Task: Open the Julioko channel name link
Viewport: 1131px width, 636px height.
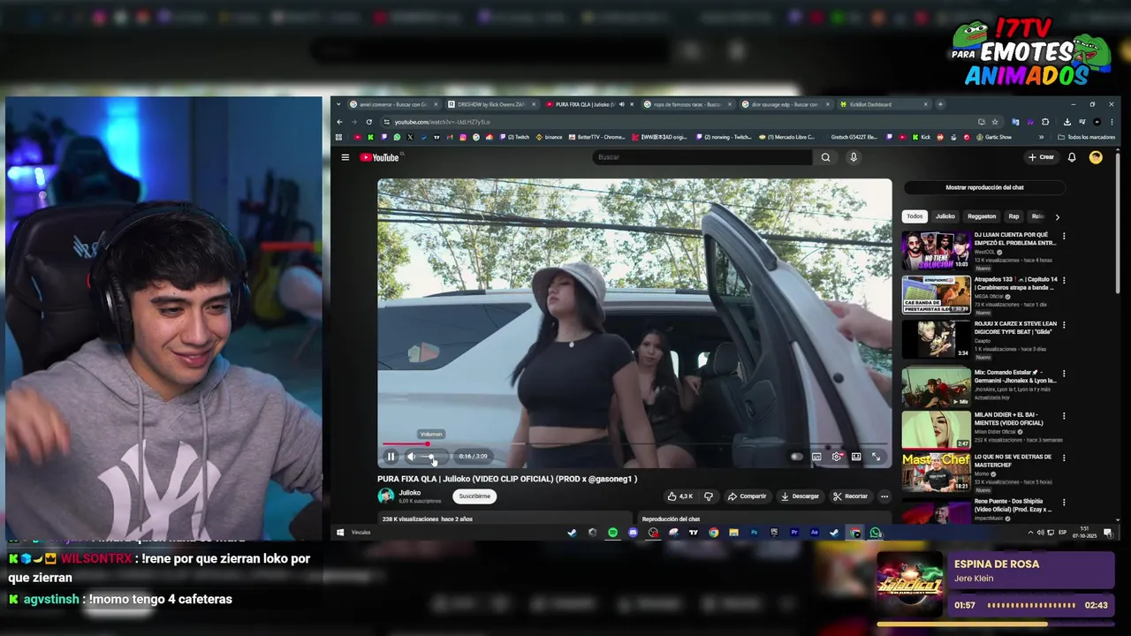Action: click(x=410, y=493)
